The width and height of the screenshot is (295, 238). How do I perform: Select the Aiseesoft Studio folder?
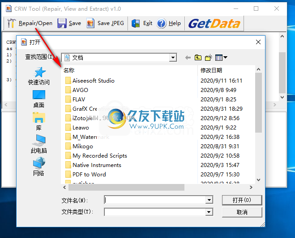(x=90, y=81)
